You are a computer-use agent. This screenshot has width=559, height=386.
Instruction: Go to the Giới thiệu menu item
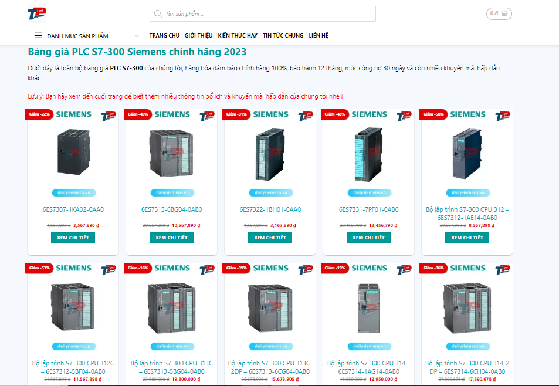click(199, 36)
